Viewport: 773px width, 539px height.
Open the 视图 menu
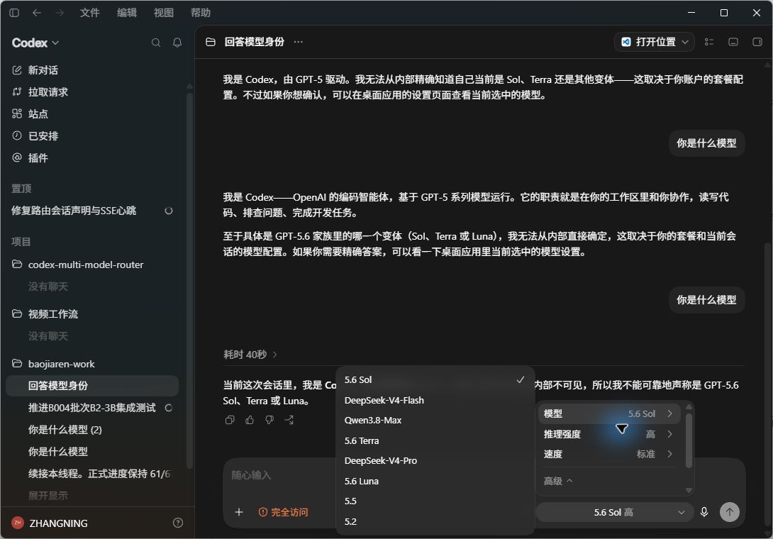click(x=164, y=13)
